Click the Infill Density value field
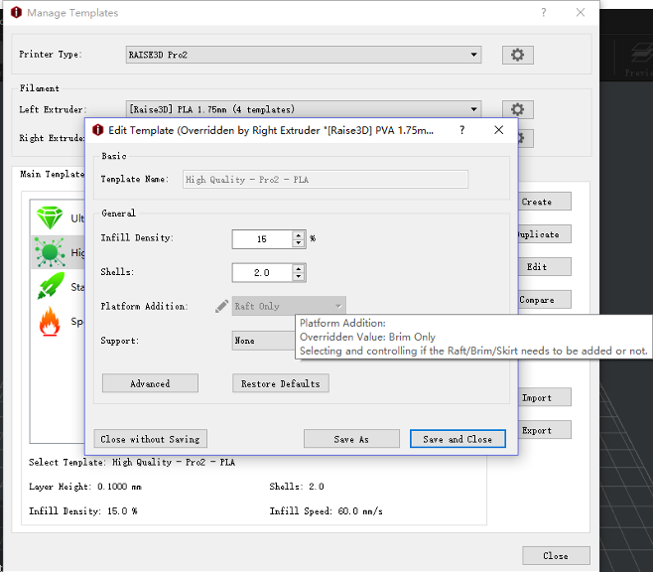The width and height of the screenshot is (653, 572). point(262,239)
